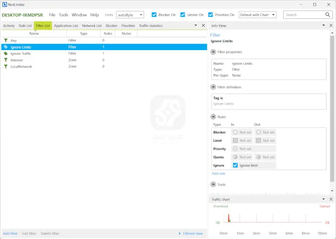Open the Info View panel dropdown arrow
336x239 pixels.
323,26
